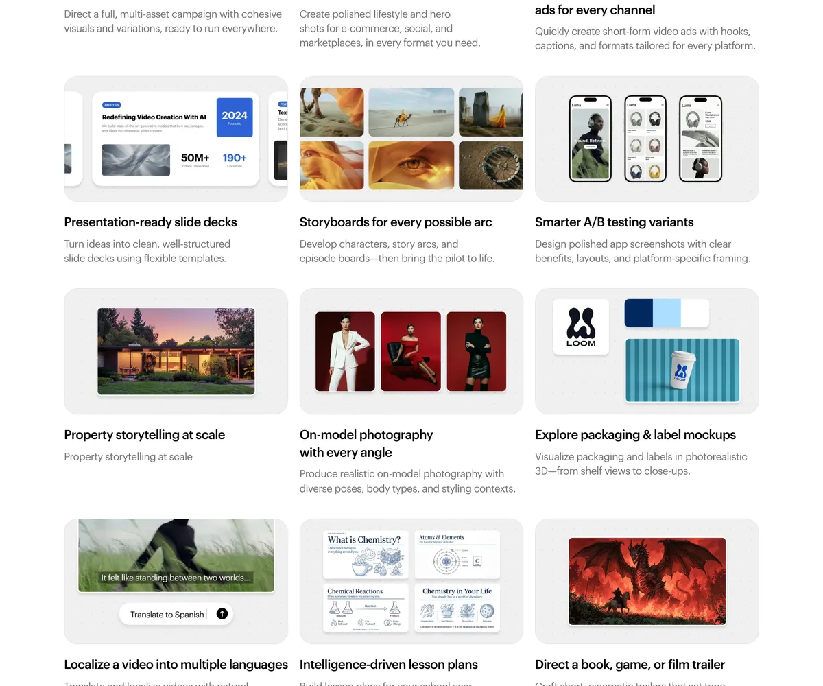Select the white palette swatch

(695, 313)
